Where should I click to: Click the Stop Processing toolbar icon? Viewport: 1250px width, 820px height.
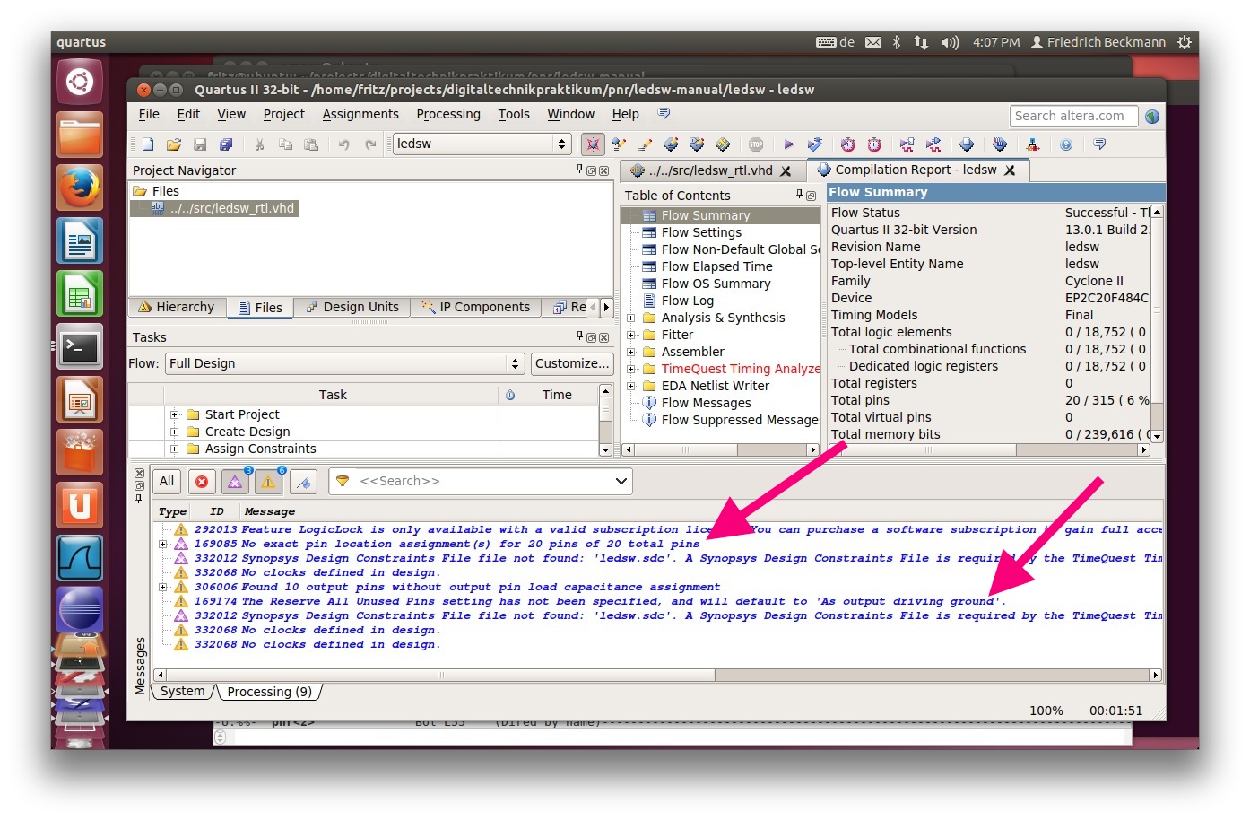756,144
